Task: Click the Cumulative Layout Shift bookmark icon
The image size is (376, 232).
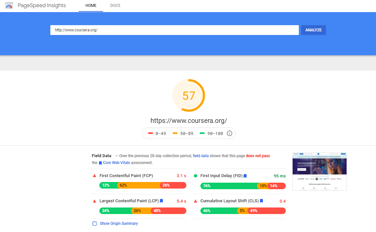Action: pos(261,201)
